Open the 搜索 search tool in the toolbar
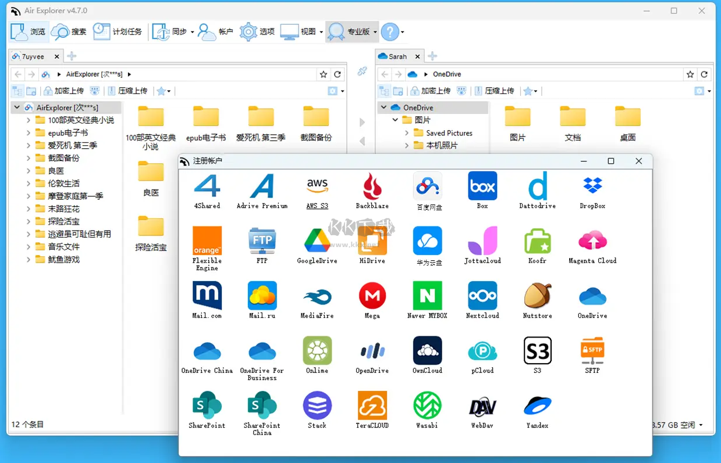The image size is (721, 463). [x=69, y=31]
